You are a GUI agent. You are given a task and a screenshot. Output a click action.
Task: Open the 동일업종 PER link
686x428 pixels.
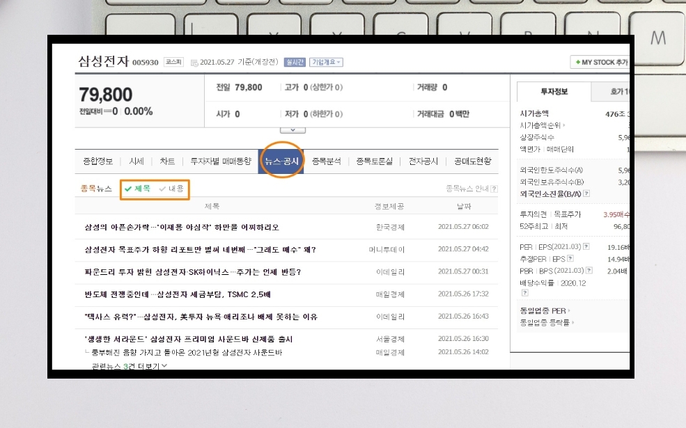tap(545, 311)
